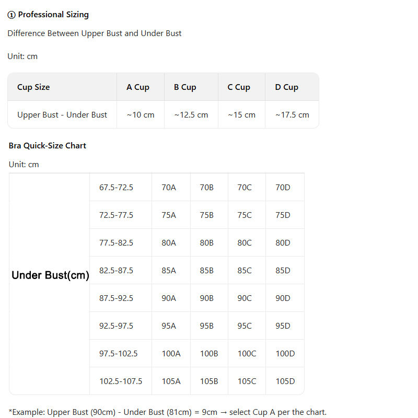Click the C Cup column header
The image size is (418, 418).
tap(239, 87)
